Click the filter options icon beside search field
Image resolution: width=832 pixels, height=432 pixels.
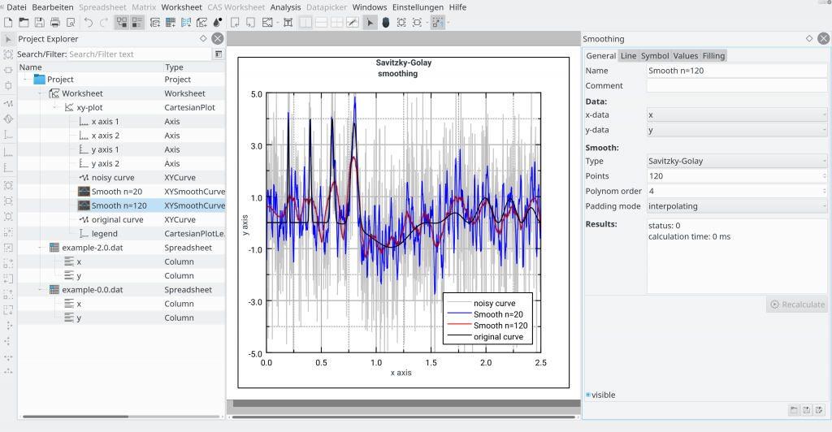[x=218, y=54]
